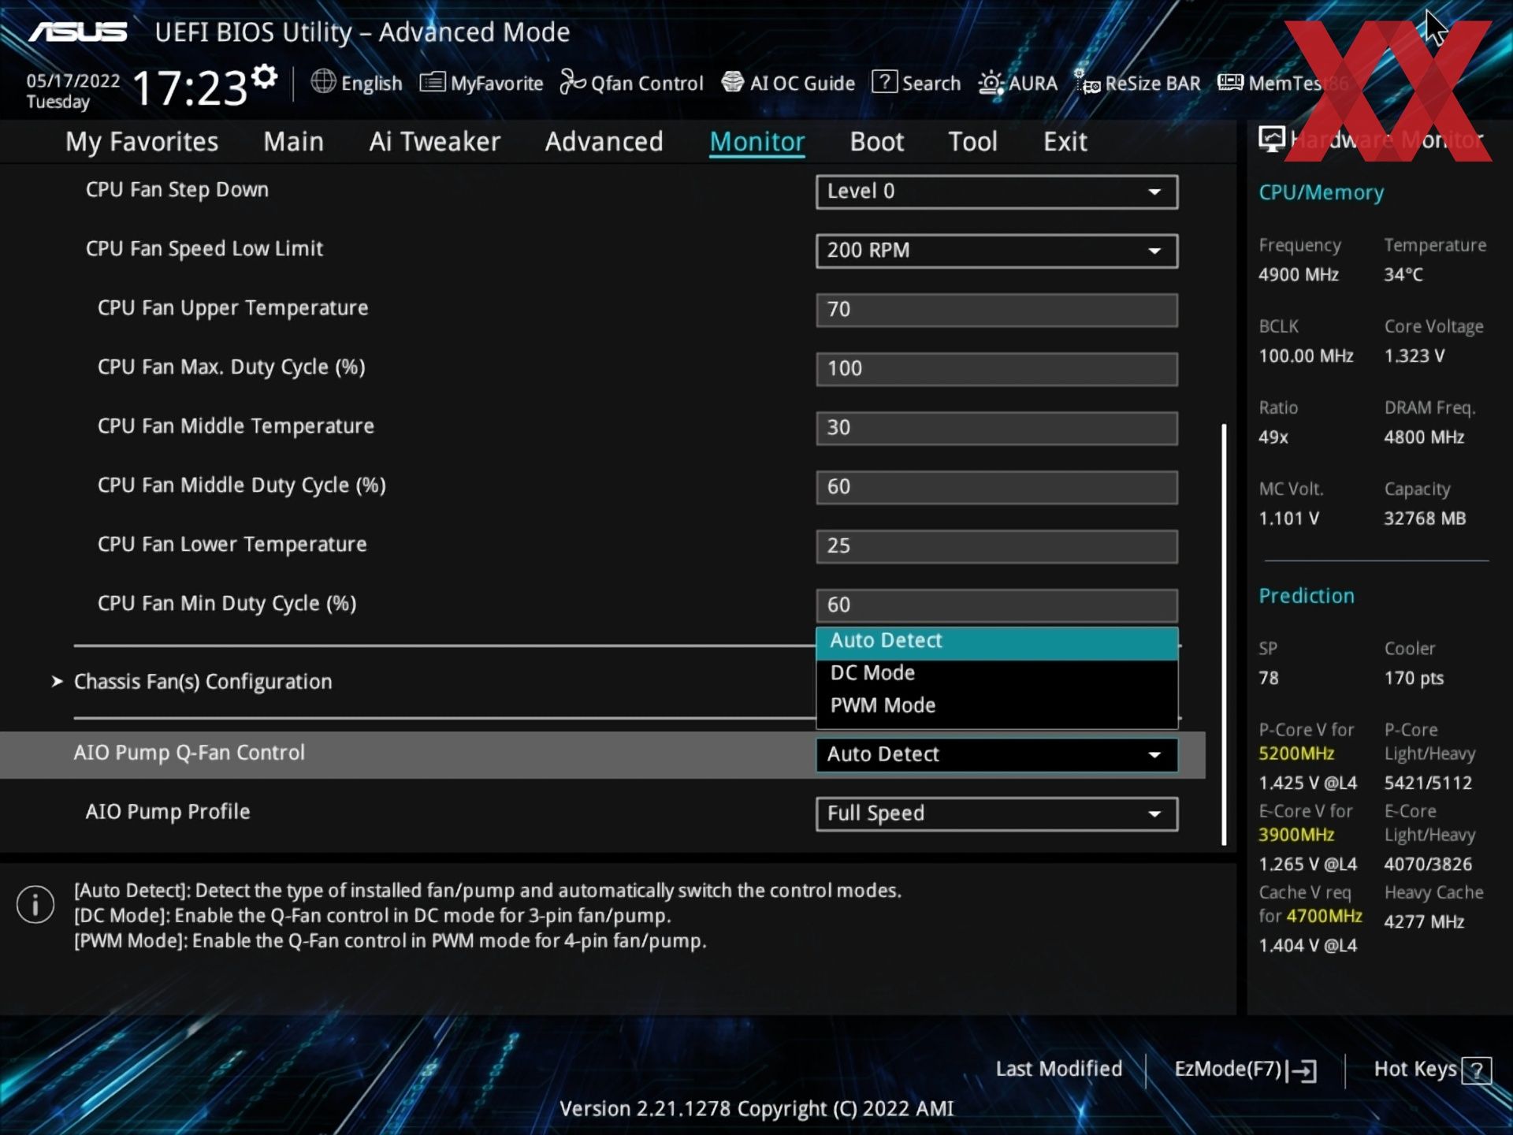Click the EzMode exit arrow icon

click(x=1302, y=1070)
